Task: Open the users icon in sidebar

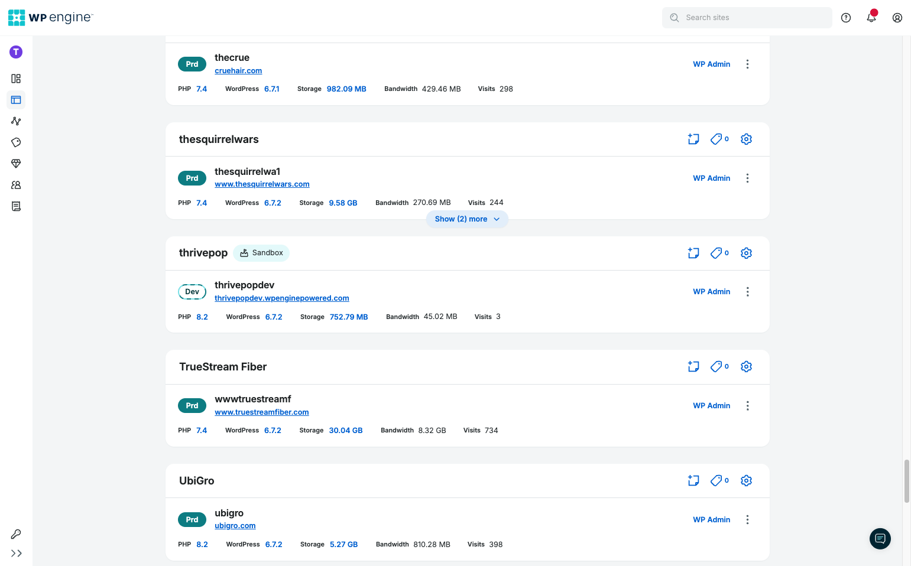Action: 16,185
